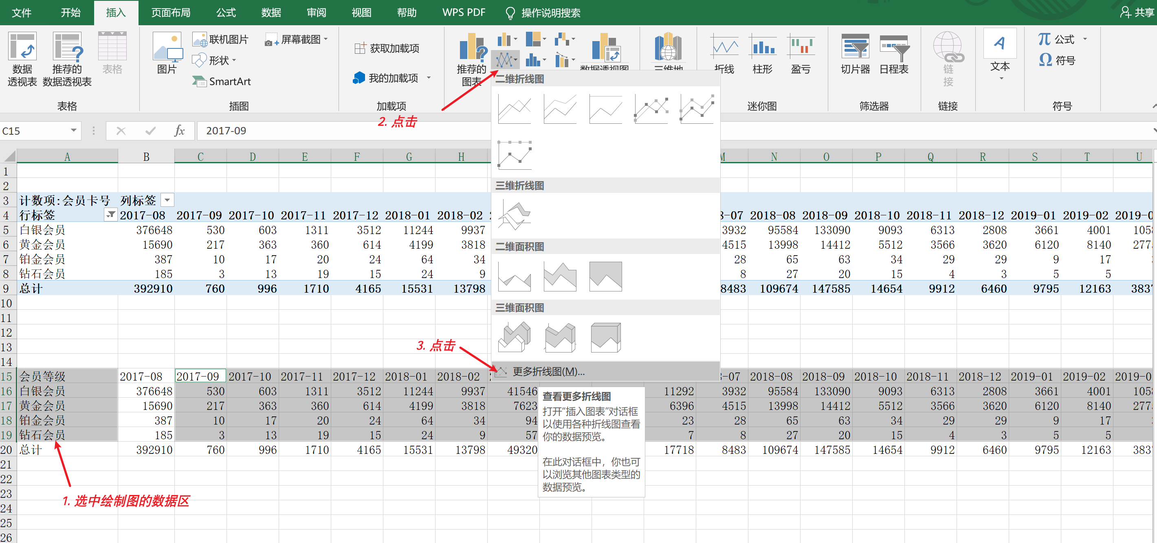Open the row labels (行标签) filter dropdown
The width and height of the screenshot is (1157, 543).
click(x=110, y=215)
